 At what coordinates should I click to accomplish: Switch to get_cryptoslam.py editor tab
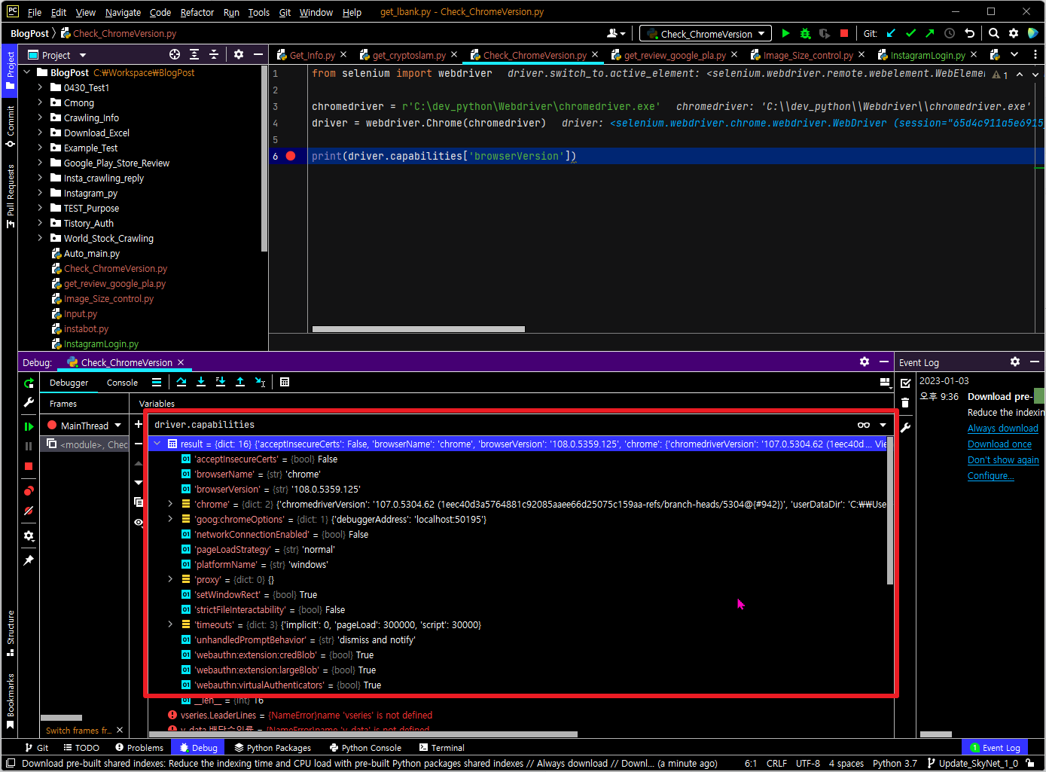pyautogui.click(x=409, y=55)
